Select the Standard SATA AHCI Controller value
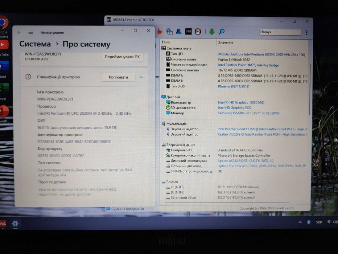The width and height of the screenshot is (338, 254). click(240, 150)
